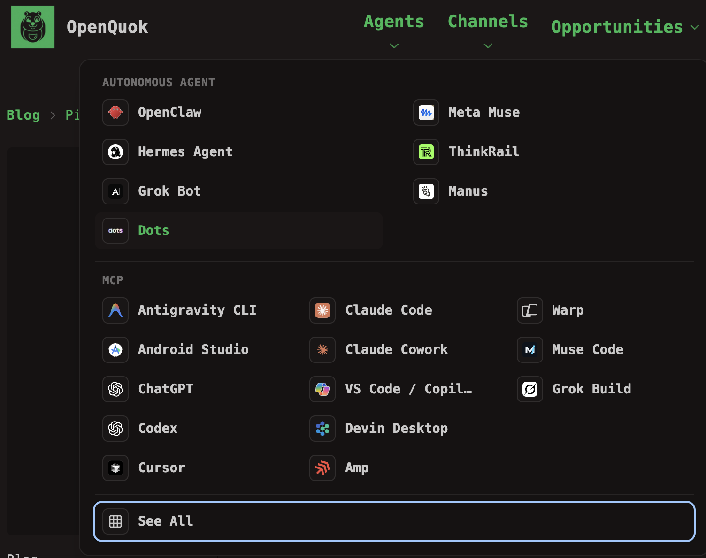
Task: Open the Codex icon
Action: [115, 429]
